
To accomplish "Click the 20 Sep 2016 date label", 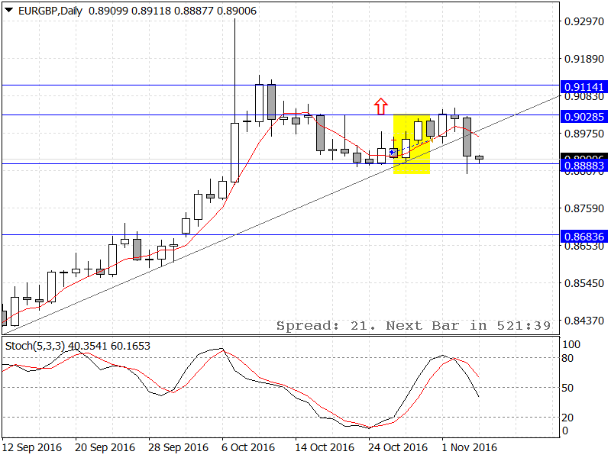I will 105,447.
